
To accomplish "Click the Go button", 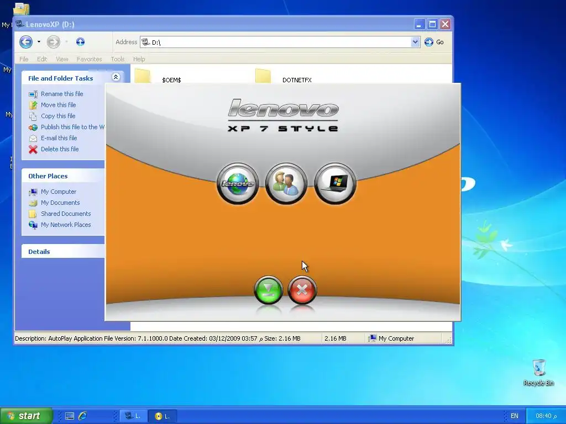I will (434, 42).
